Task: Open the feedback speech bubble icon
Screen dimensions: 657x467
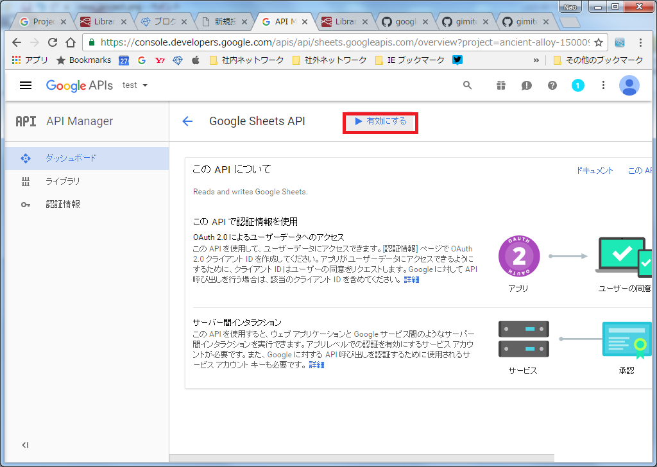Action: pyautogui.click(x=526, y=85)
